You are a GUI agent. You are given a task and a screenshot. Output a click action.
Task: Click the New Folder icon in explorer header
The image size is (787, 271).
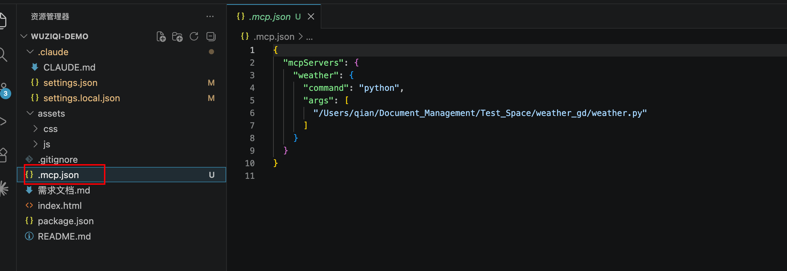click(177, 36)
